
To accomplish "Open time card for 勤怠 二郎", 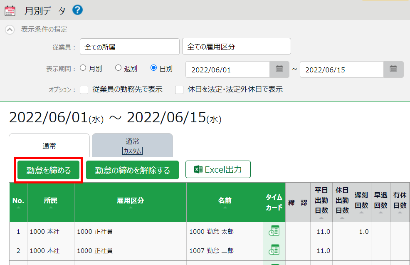I will click(x=274, y=250).
